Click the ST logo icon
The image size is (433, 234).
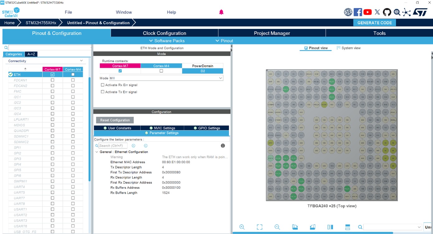coord(420,12)
